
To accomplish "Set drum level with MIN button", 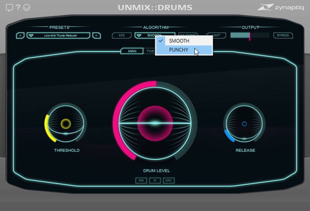I will [x=141, y=180].
